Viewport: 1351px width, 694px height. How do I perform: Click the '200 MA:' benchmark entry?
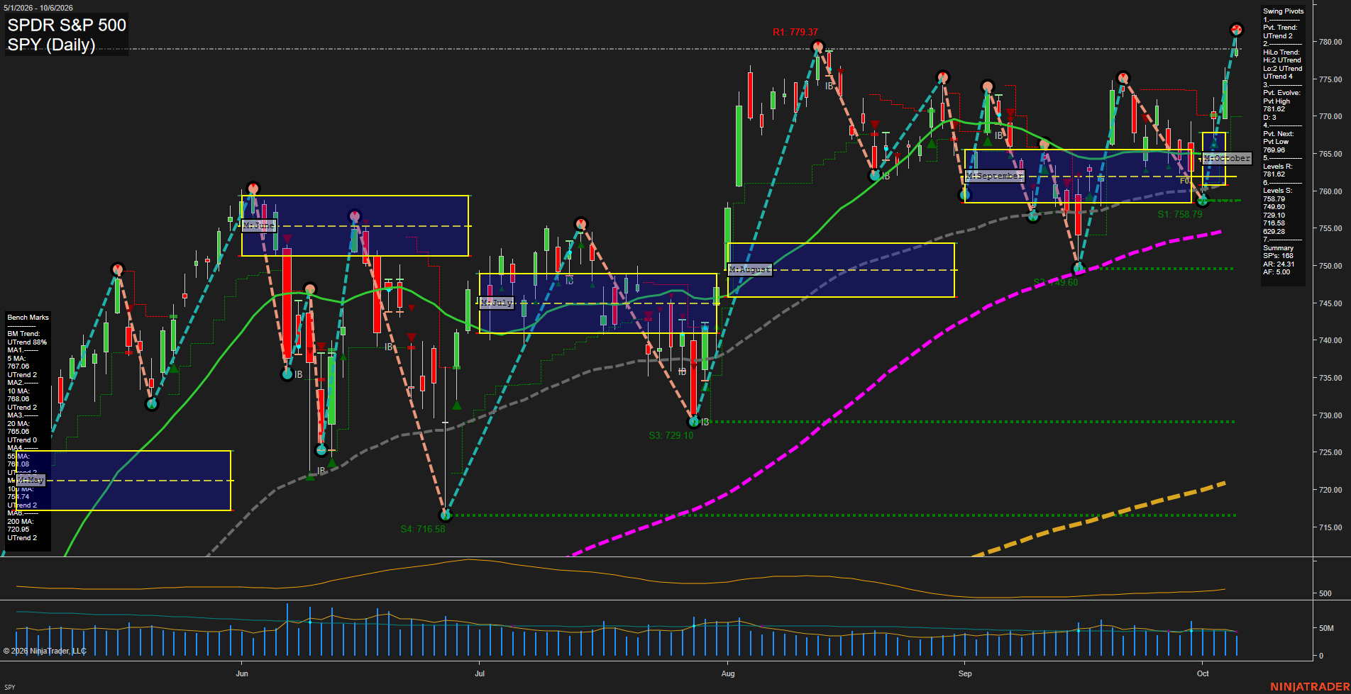[20, 522]
